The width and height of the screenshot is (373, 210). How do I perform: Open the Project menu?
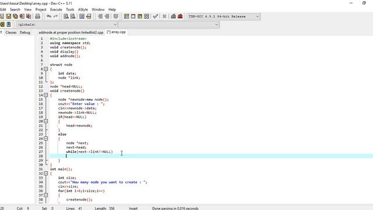pyautogui.click(x=41, y=9)
